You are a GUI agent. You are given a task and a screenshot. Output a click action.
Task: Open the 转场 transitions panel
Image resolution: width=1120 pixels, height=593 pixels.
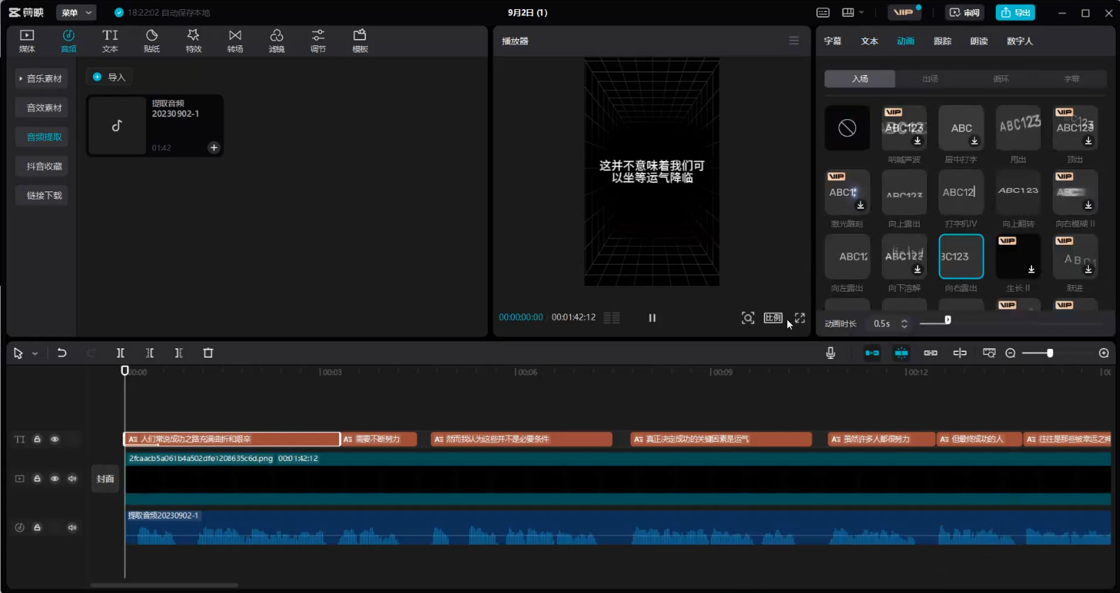235,40
